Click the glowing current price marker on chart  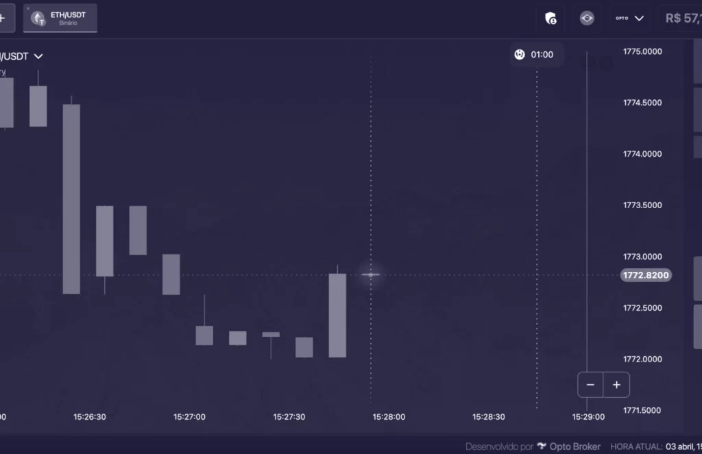pos(371,275)
